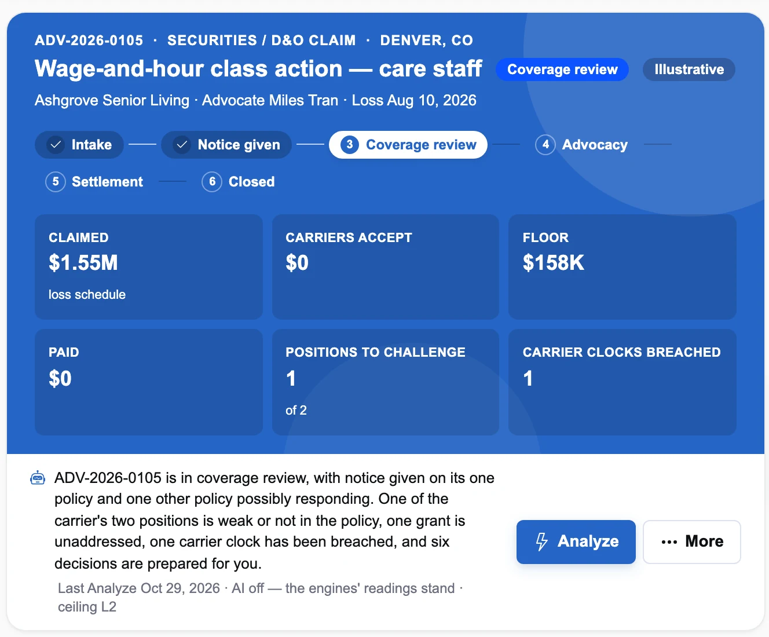Select the active Coverage review step

click(x=408, y=145)
